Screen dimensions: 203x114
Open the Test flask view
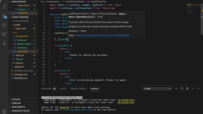(4, 43)
